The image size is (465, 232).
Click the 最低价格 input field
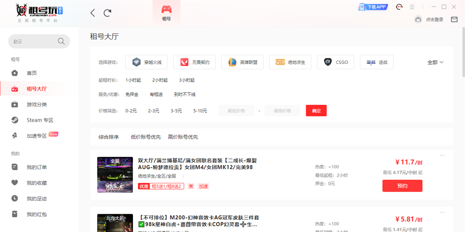pyautogui.click(x=236, y=111)
